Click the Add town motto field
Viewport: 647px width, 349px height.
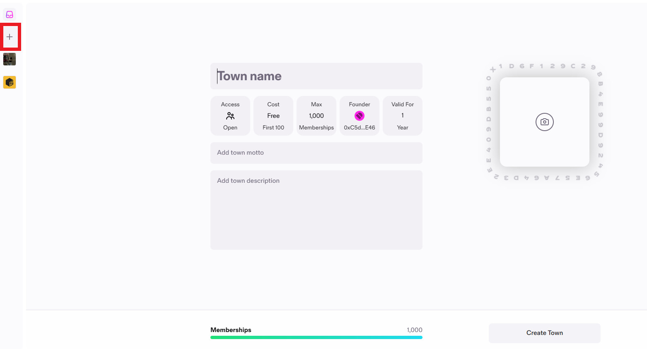coord(316,153)
